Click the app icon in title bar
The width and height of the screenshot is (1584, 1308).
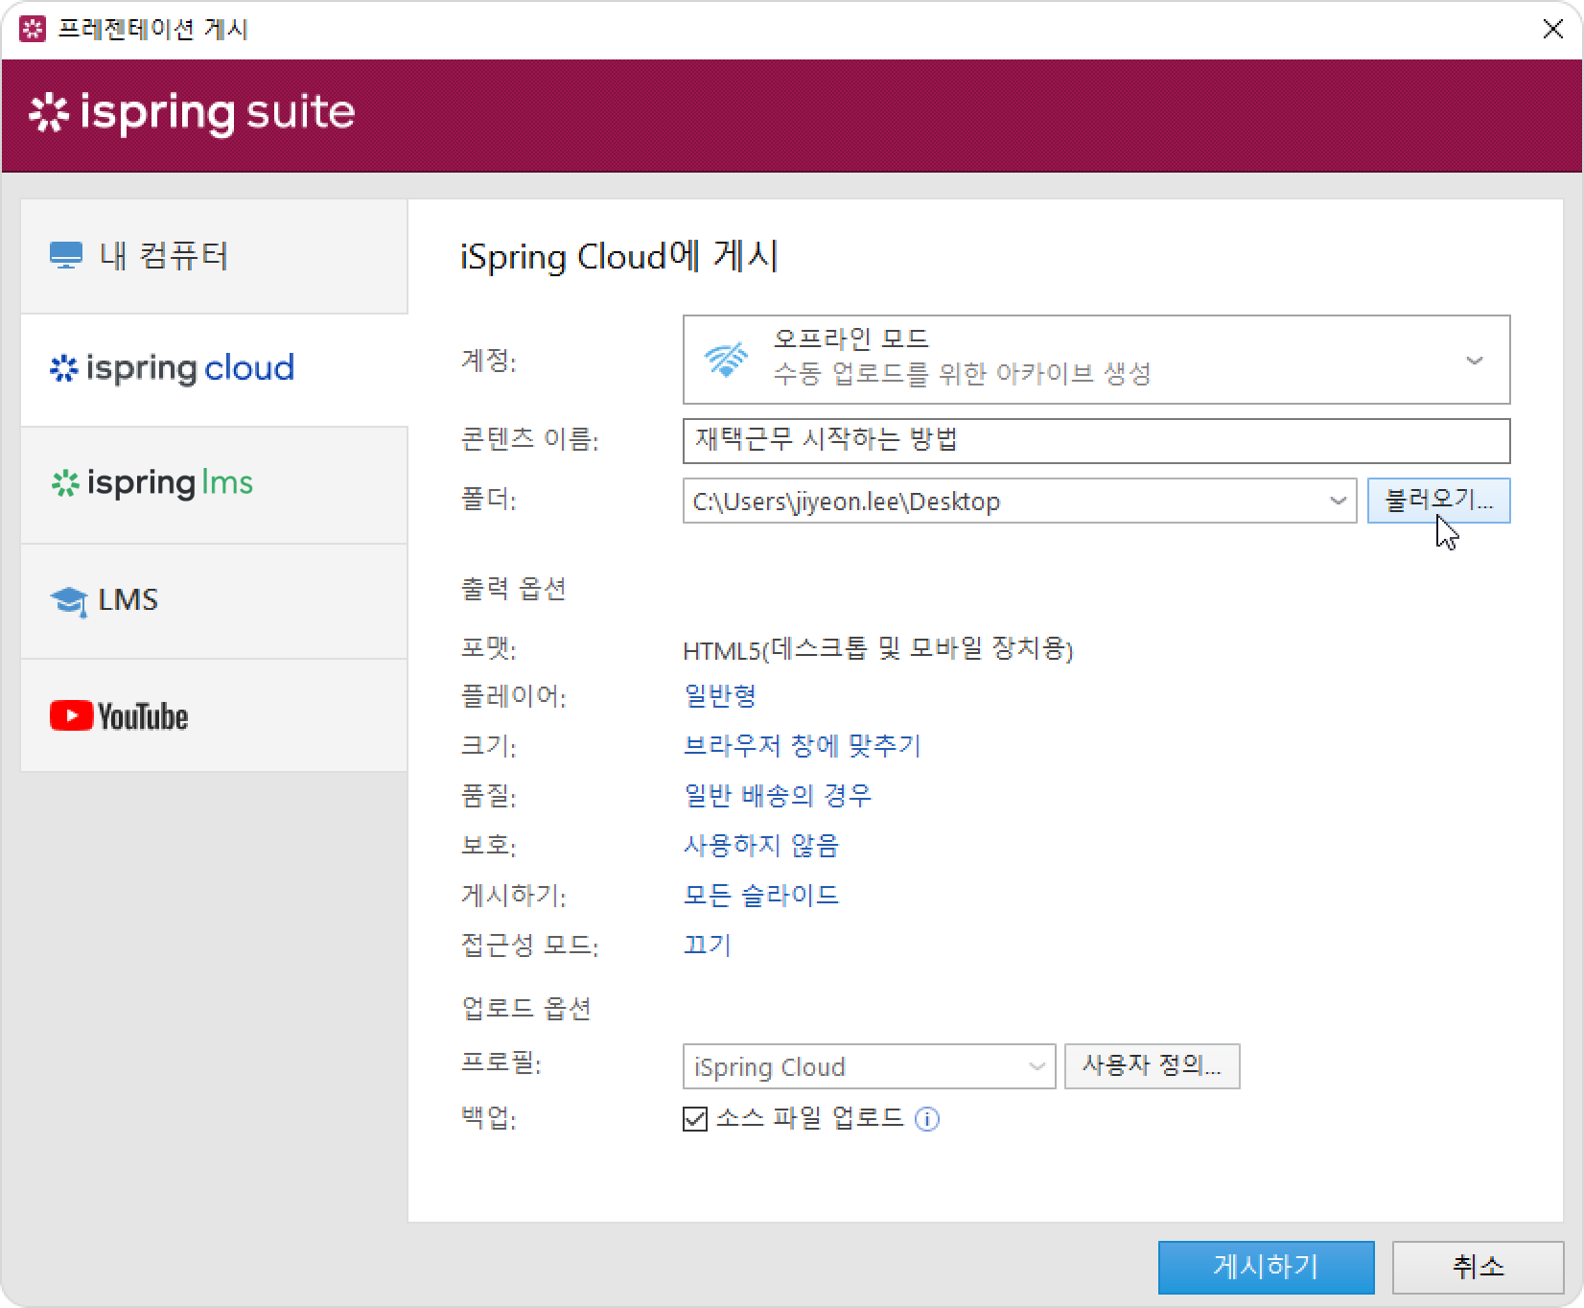tap(33, 29)
